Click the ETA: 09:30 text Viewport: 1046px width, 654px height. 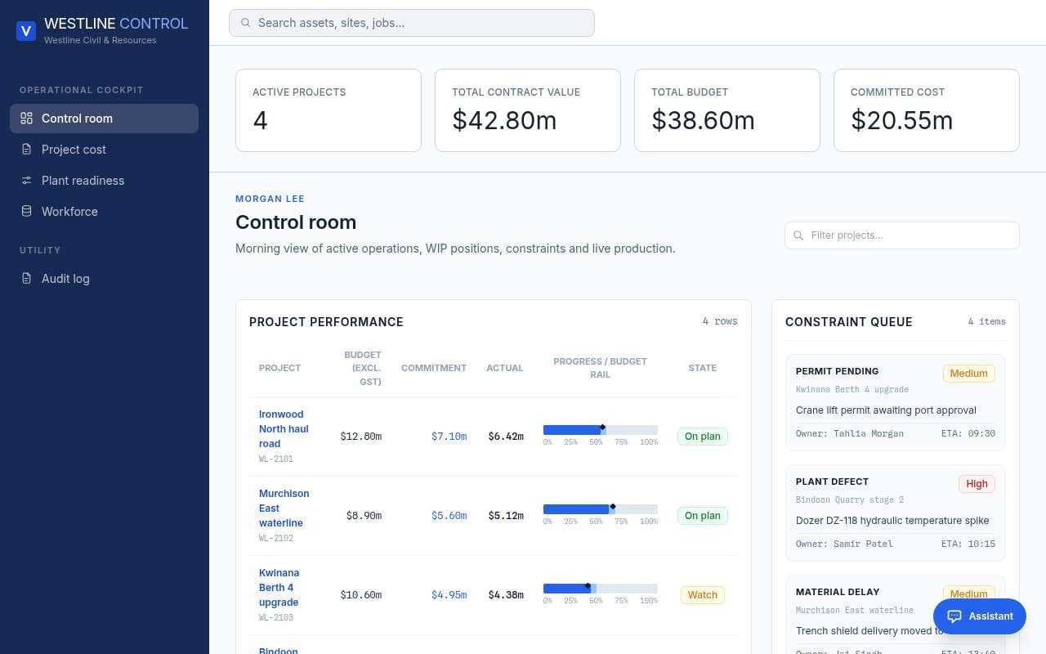point(968,433)
